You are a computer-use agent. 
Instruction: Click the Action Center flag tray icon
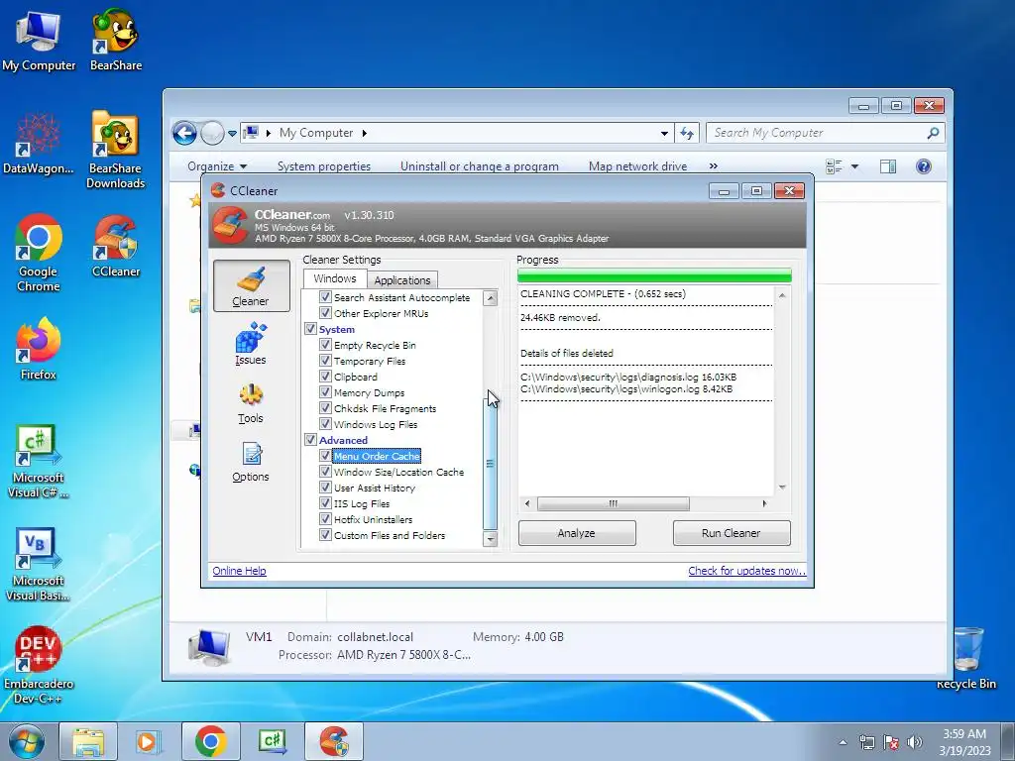coord(891,742)
